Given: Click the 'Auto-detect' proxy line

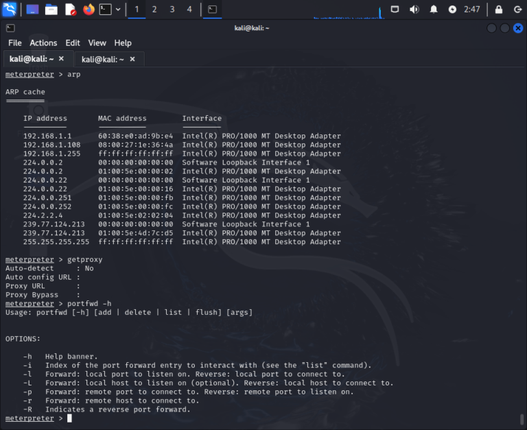Looking at the screenshot, I should coord(49,268).
